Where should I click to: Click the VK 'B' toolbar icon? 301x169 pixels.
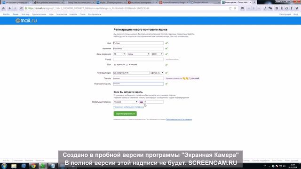coord(277,8)
